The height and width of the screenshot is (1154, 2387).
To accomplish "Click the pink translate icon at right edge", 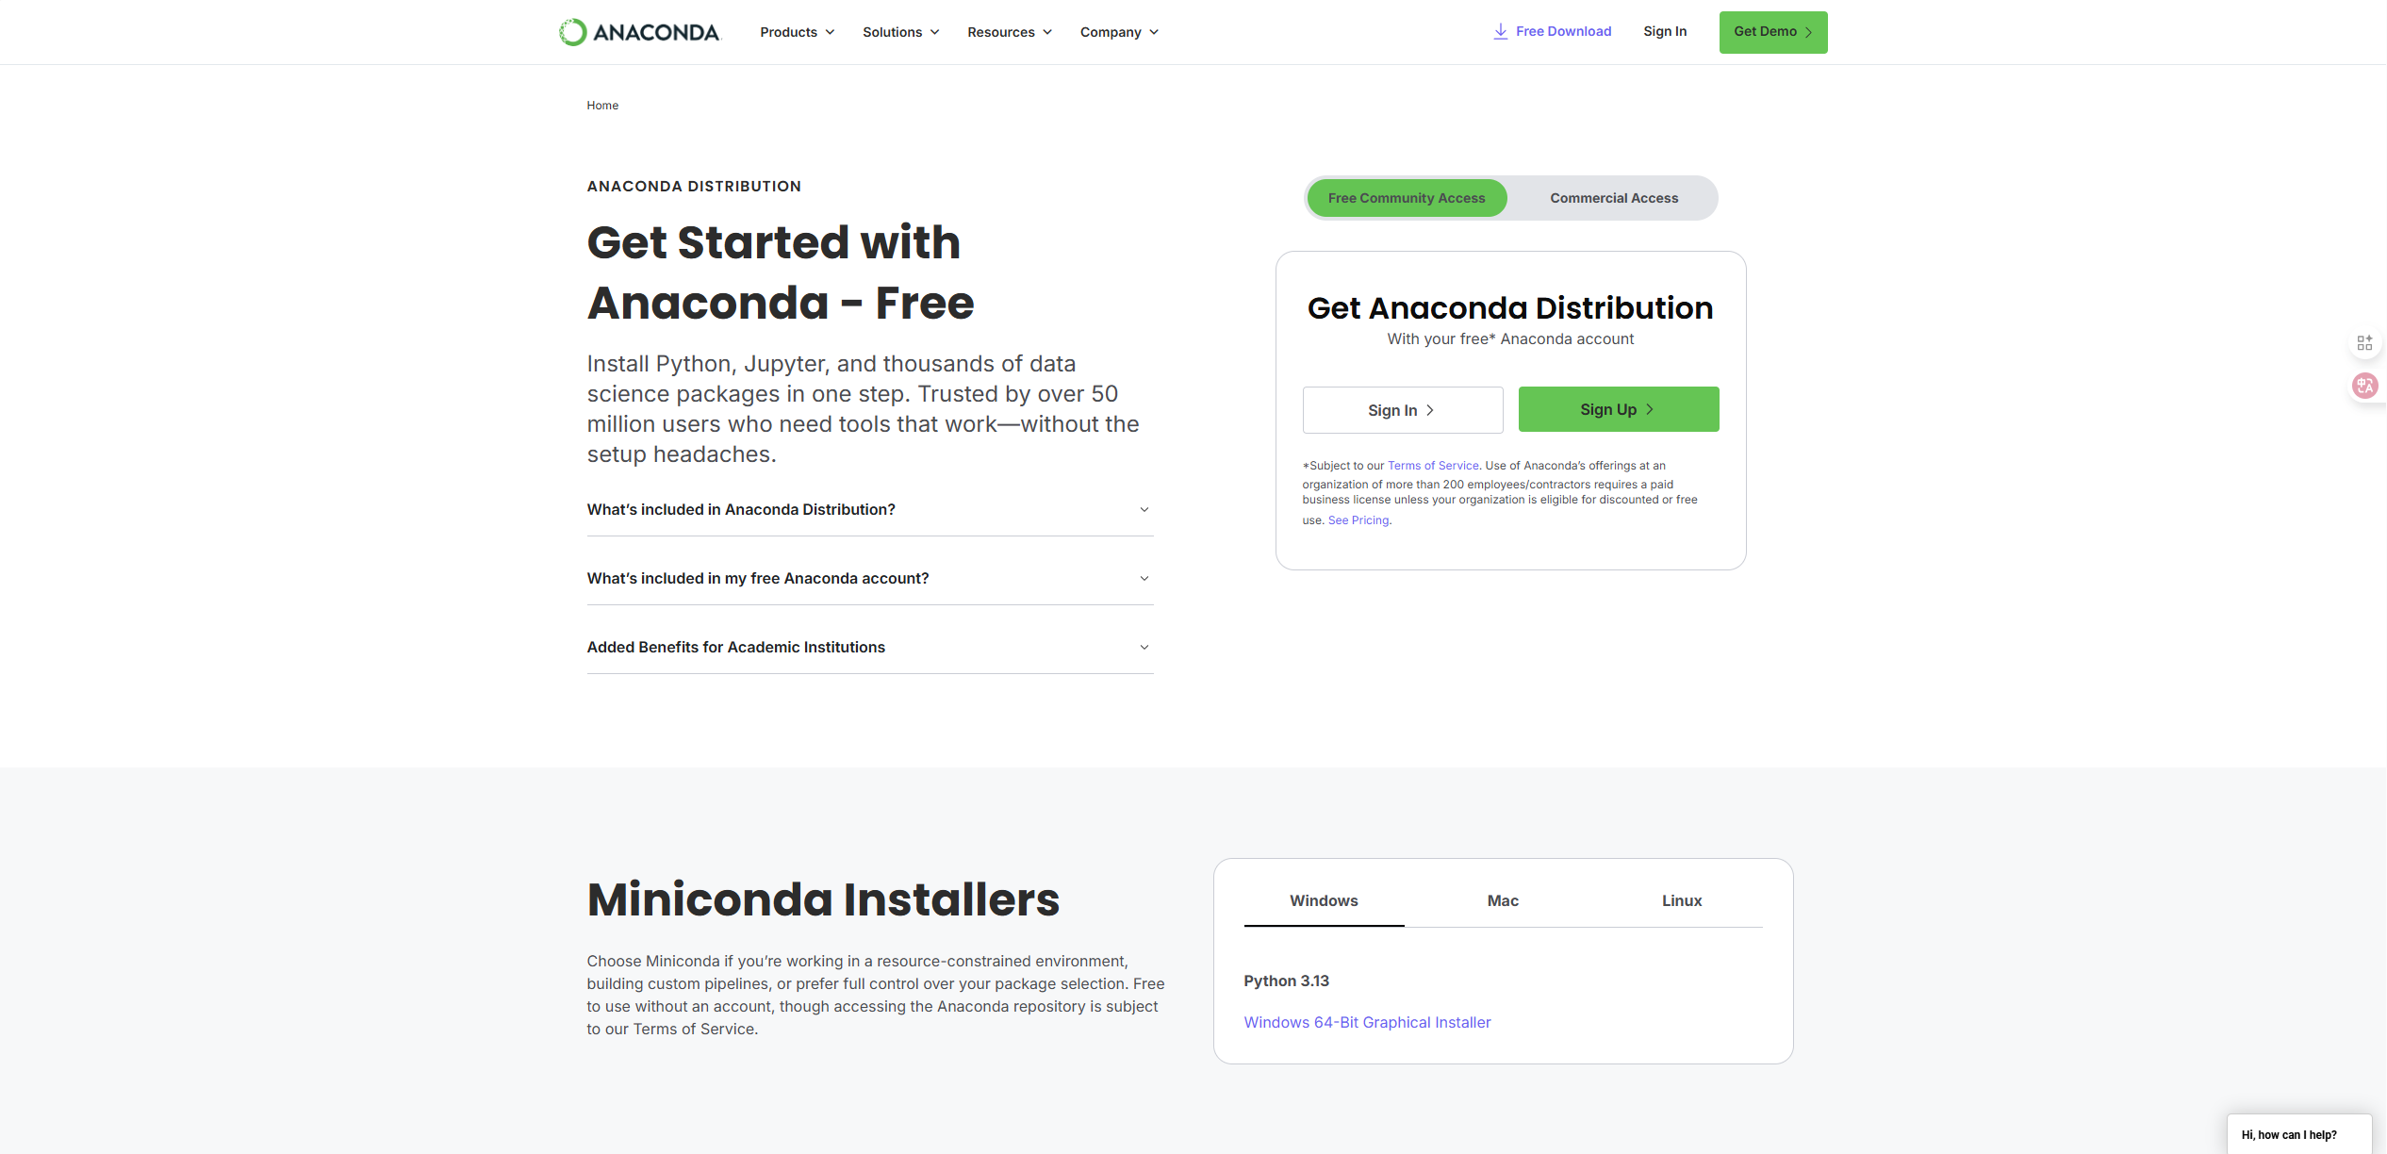I will [2364, 386].
